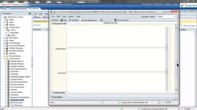Click inside the Insurance text area

pyautogui.click(x=116, y=82)
